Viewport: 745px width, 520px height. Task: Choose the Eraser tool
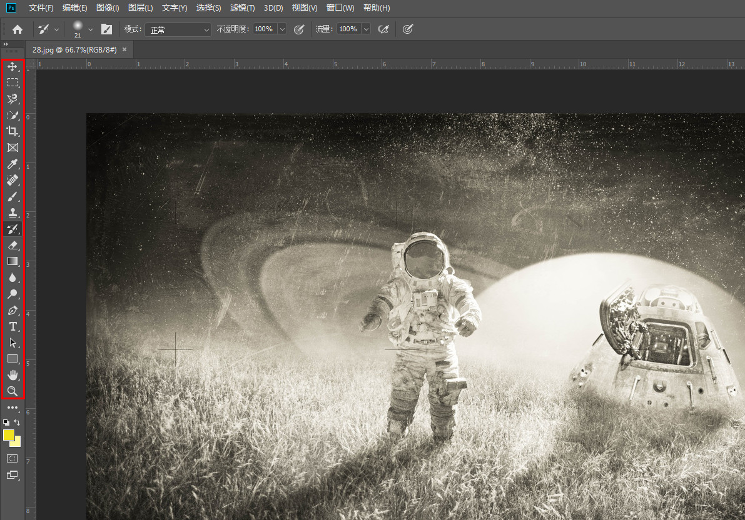point(13,245)
